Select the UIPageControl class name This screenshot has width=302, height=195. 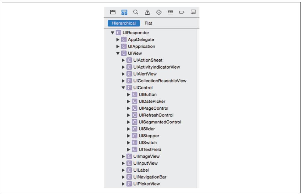click(x=153, y=108)
